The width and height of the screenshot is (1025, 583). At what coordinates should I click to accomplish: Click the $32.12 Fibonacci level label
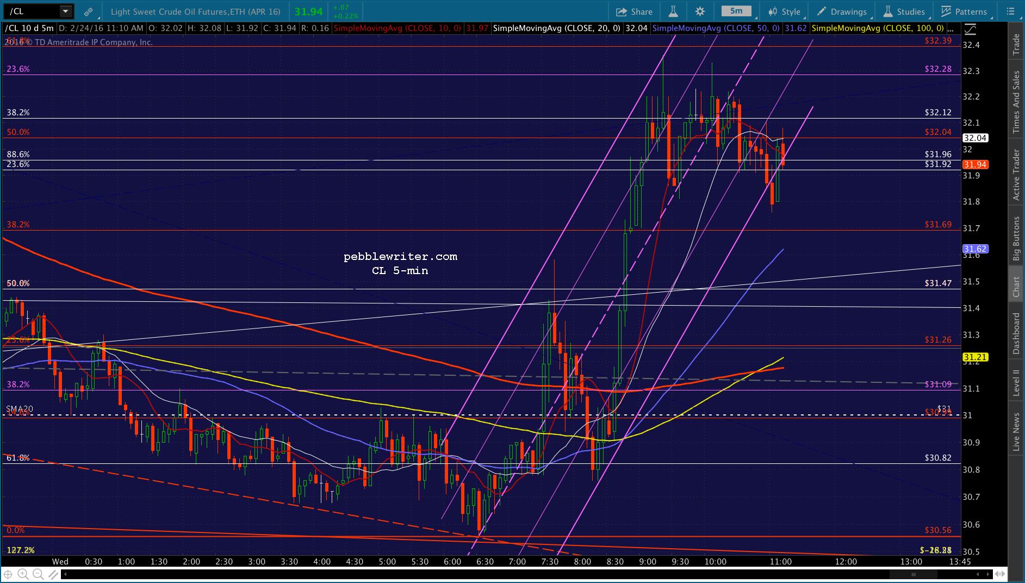pyautogui.click(x=938, y=113)
